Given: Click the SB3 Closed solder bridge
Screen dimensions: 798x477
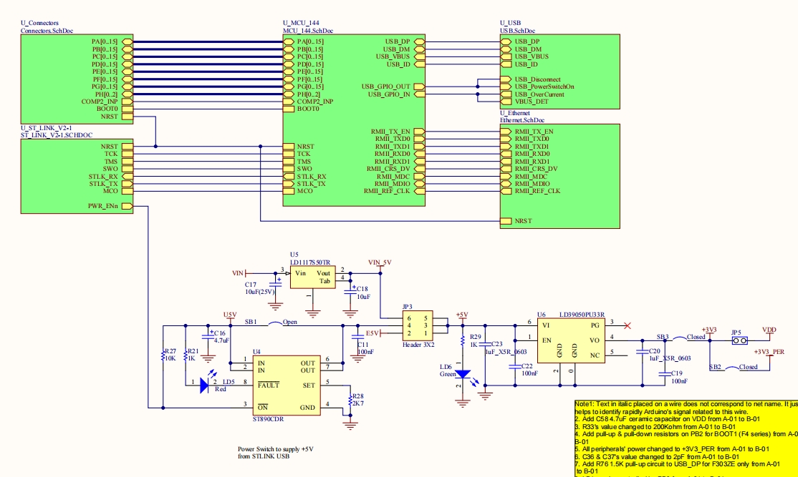Looking at the screenshot, I should click(x=668, y=339).
